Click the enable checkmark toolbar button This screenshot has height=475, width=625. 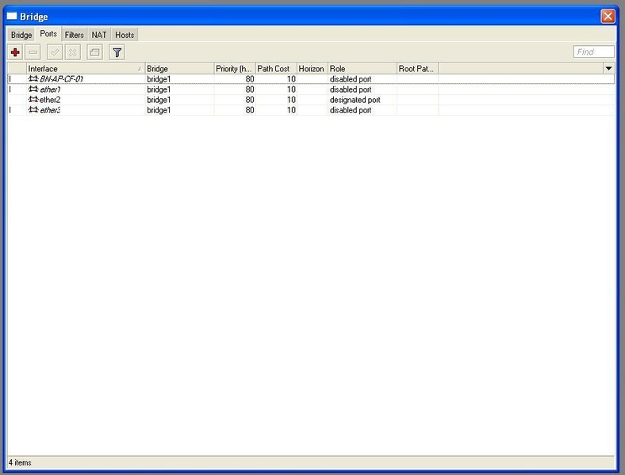55,52
